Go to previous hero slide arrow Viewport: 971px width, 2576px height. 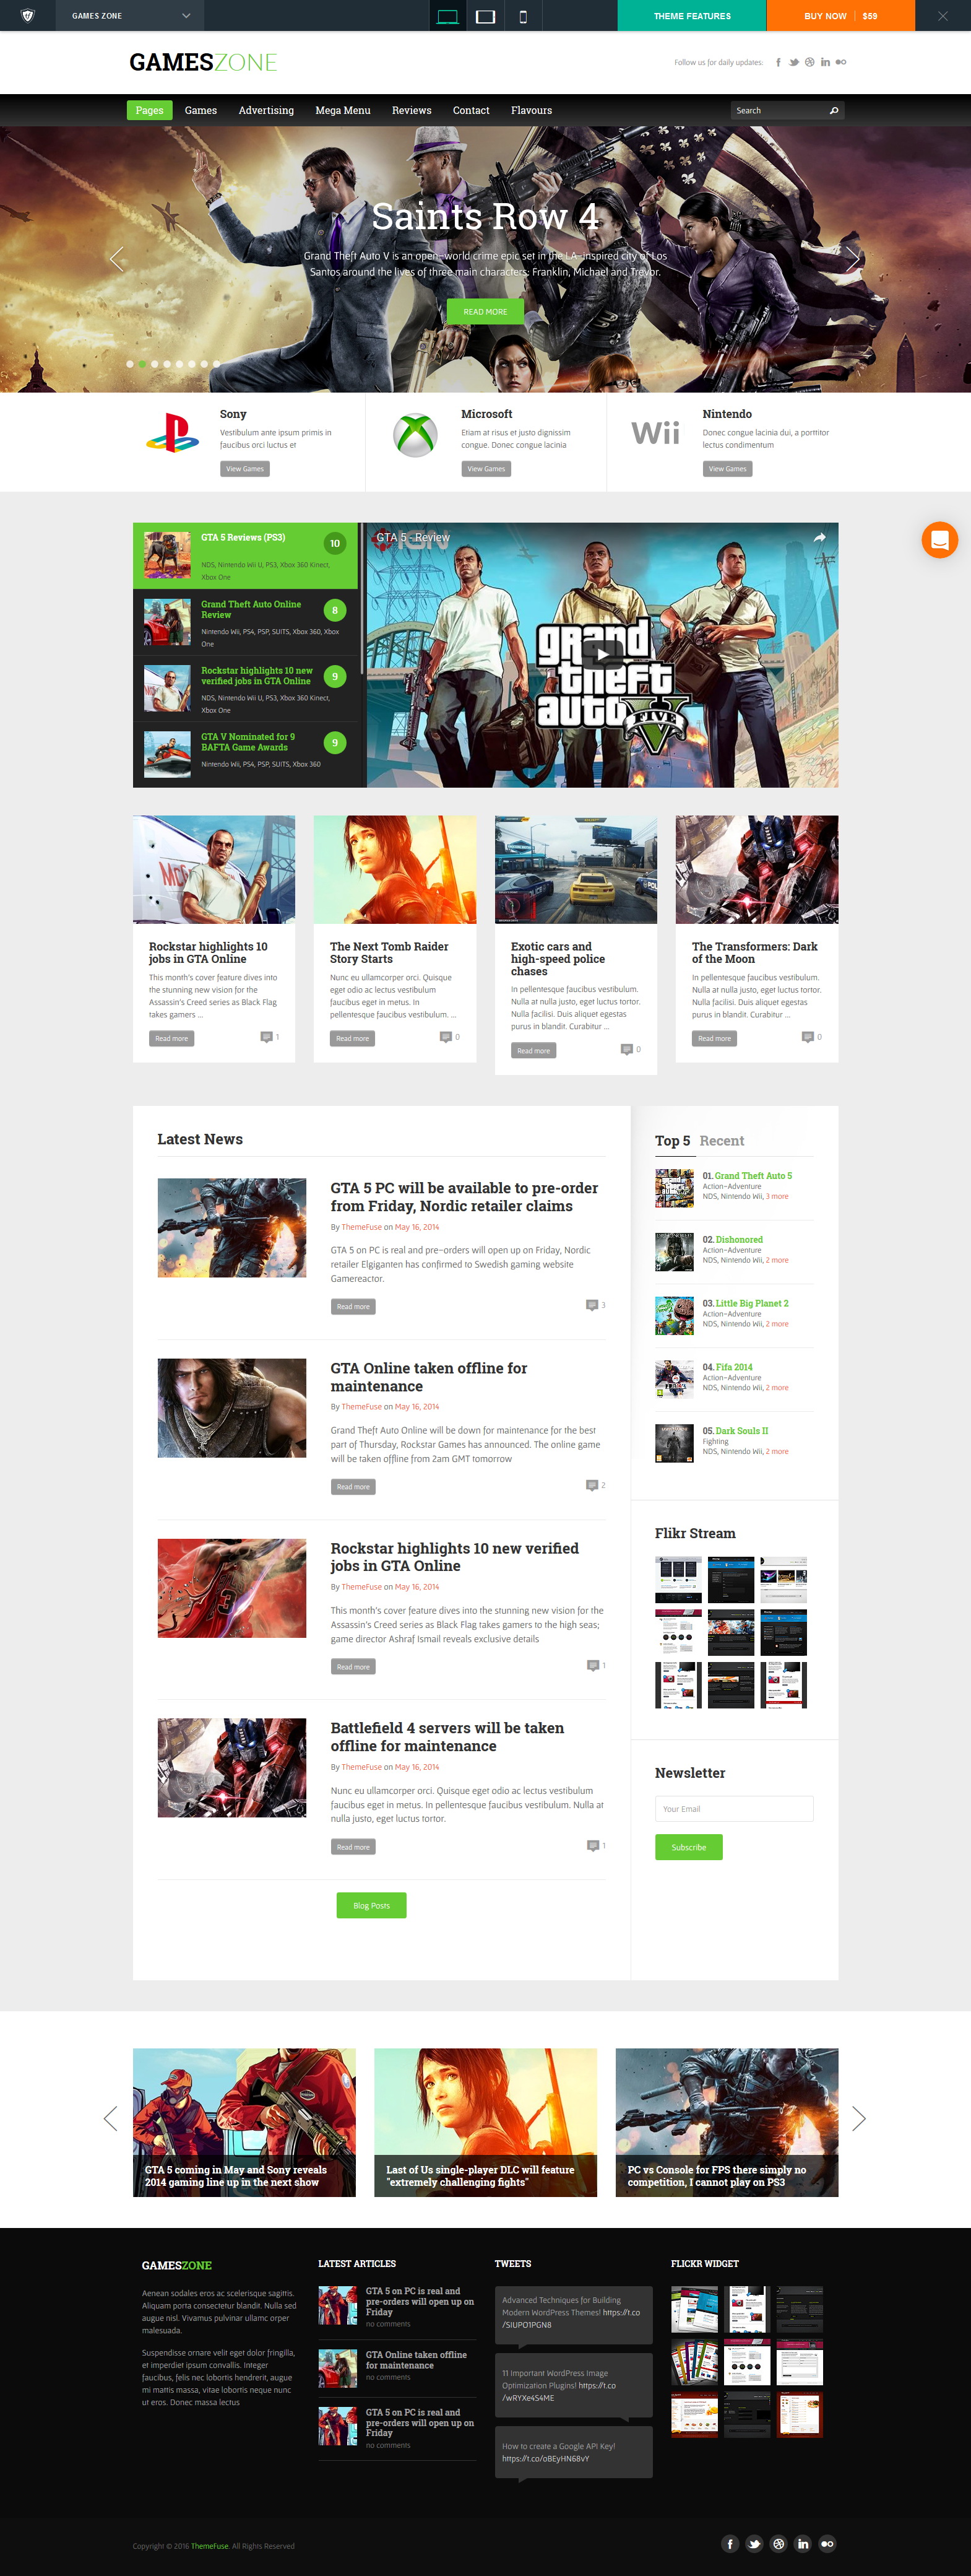(117, 259)
